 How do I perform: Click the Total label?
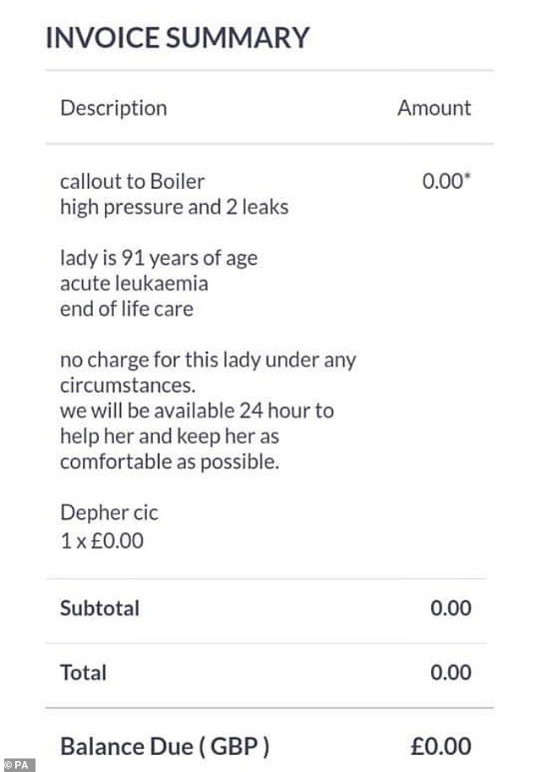click(x=83, y=673)
